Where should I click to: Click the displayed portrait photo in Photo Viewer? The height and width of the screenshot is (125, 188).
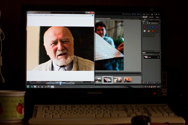(60, 49)
